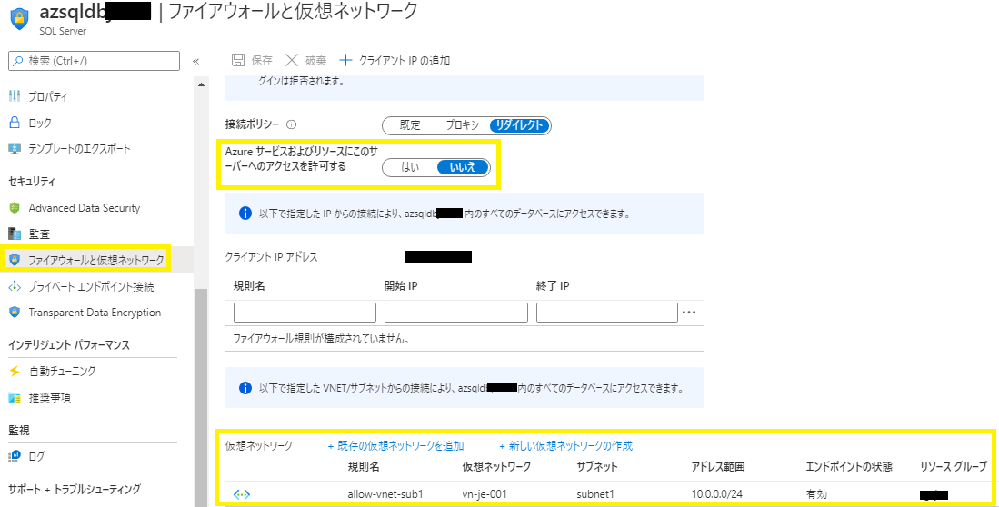Click 新しい仮想ネットワークの作成 link

pyautogui.click(x=565, y=446)
